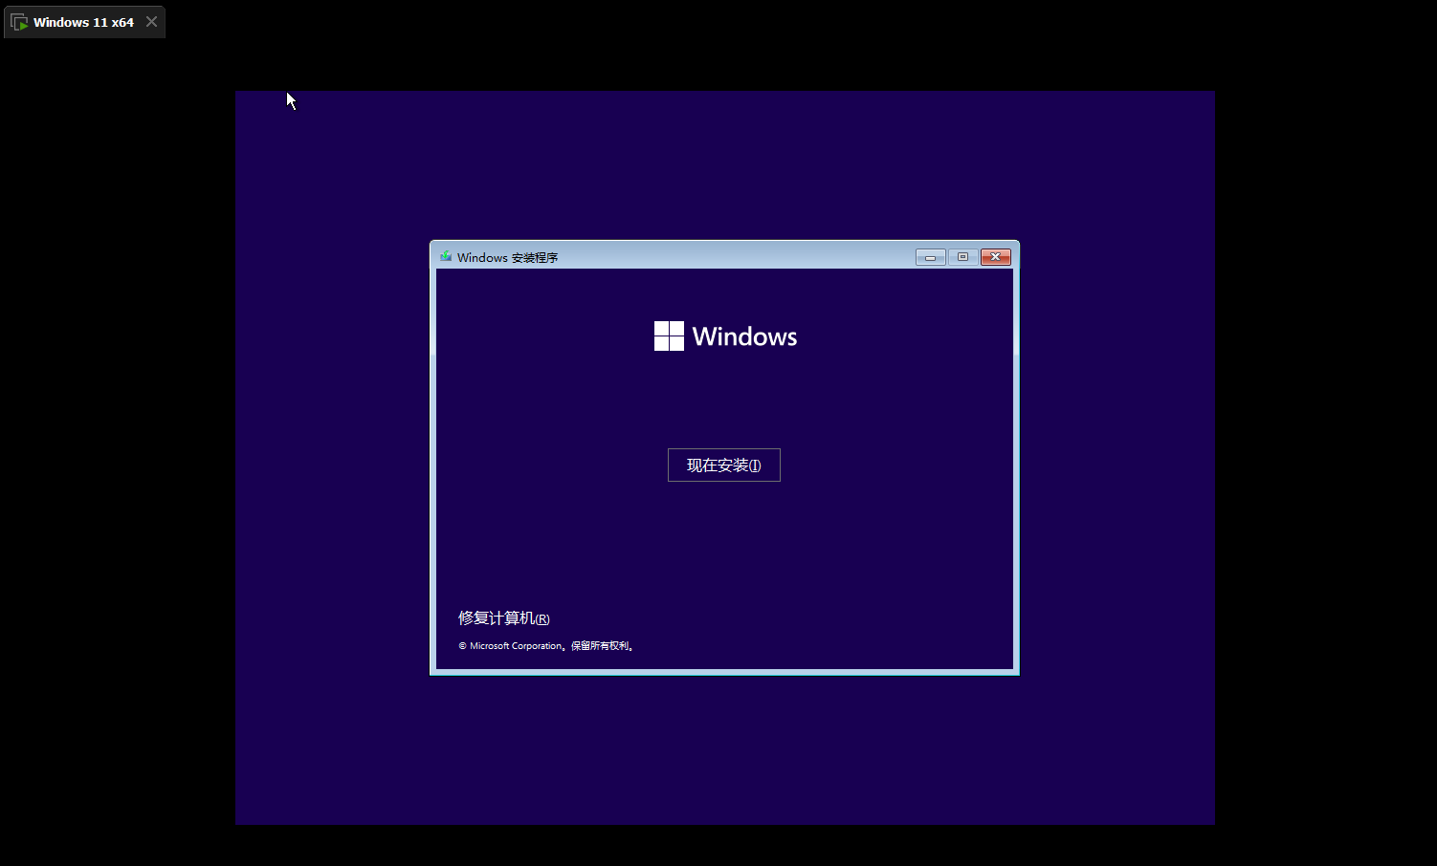Click the VM running icon in the tab
1437x866 pixels.
[x=19, y=22]
